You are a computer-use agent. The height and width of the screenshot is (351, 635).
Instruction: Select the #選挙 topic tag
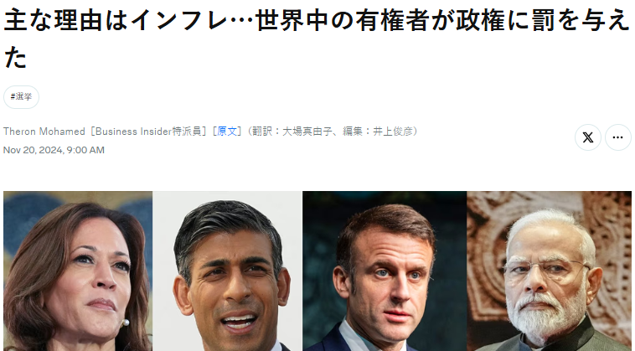(21, 97)
